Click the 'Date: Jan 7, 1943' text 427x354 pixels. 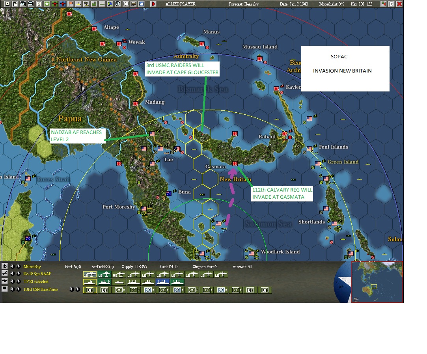294,4
